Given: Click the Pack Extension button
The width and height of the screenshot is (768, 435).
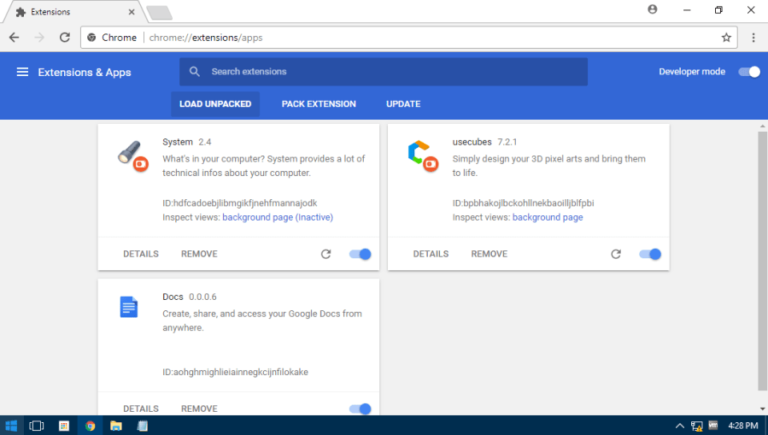Looking at the screenshot, I should pos(319,104).
